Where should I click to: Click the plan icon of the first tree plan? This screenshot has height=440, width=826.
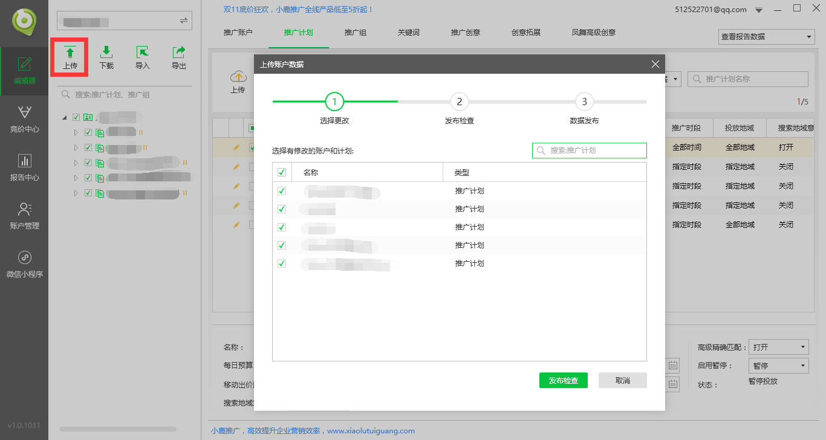[x=100, y=132]
